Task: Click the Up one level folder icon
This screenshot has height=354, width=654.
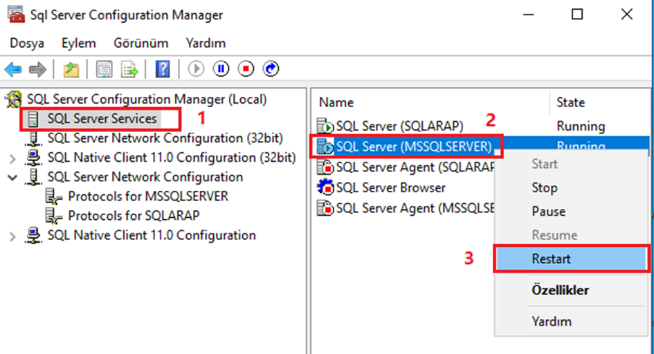Action: (x=71, y=69)
